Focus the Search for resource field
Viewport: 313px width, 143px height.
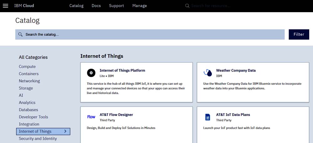coord(219,6)
